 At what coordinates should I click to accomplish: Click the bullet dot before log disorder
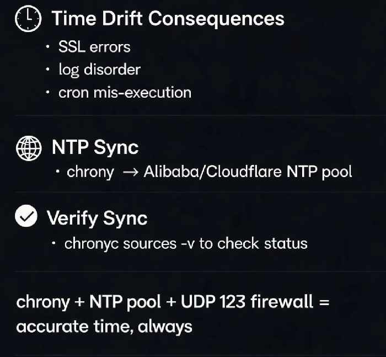click(47, 70)
